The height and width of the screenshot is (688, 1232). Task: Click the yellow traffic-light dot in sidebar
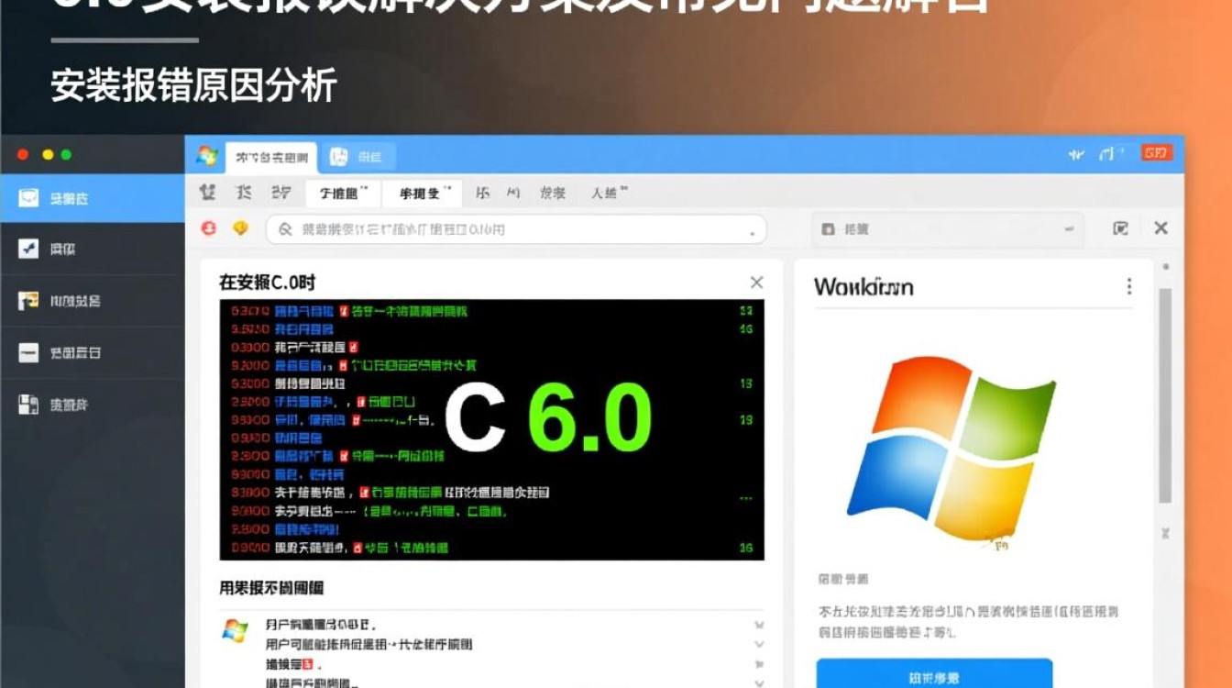tap(48, 155)
